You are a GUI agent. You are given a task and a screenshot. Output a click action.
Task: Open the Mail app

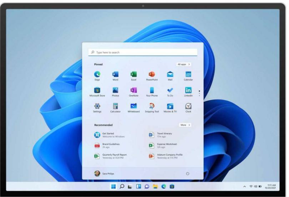pyautogui.click(x=170, y=76)
